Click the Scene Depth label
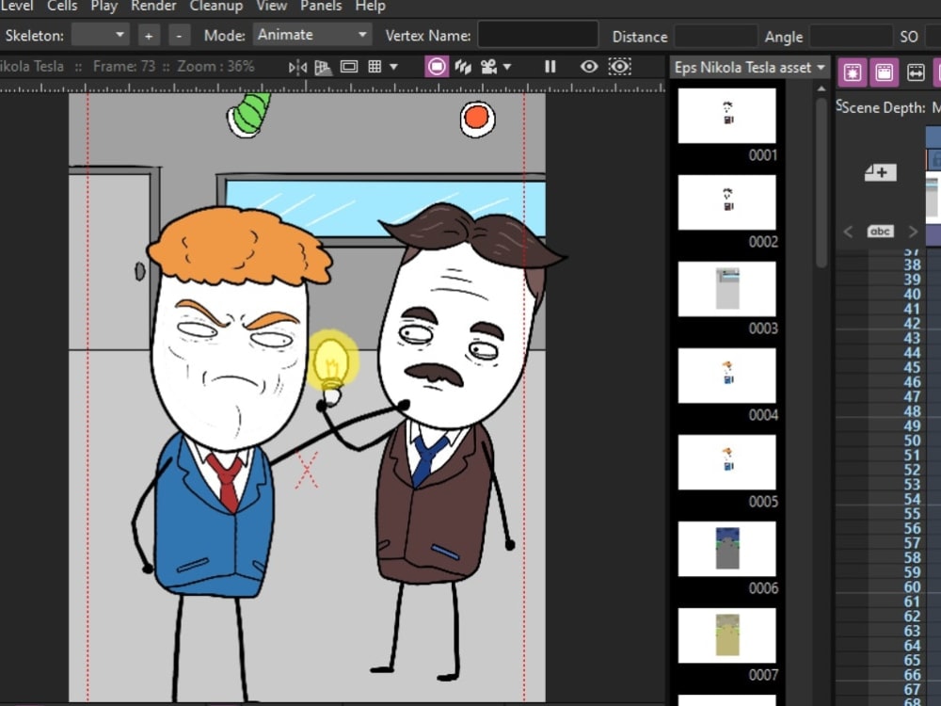Viewport: 941px width, 706px height. click(884, 108)
